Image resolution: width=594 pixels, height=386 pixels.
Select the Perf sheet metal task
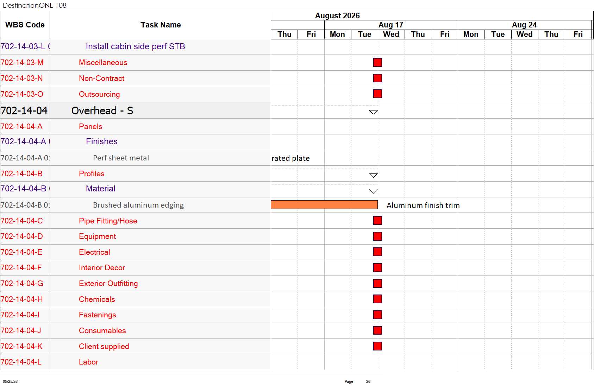point(121,158)
